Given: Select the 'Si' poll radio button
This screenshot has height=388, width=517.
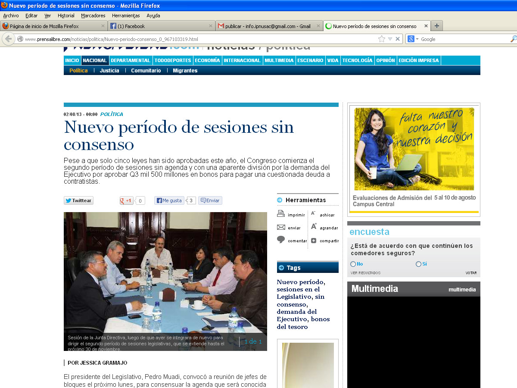Looking at the screenshot, I should [x=418, y=264].
